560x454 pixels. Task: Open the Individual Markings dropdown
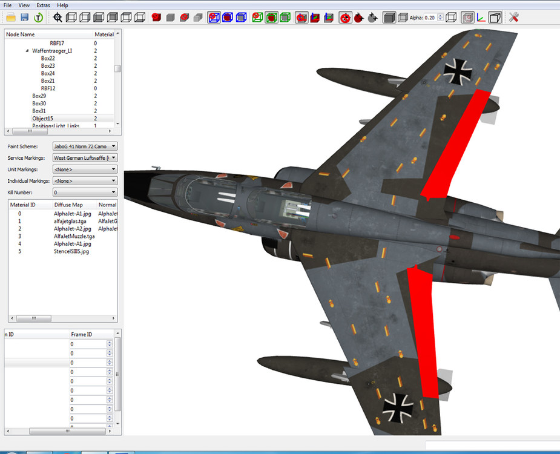tap(85, 181)
